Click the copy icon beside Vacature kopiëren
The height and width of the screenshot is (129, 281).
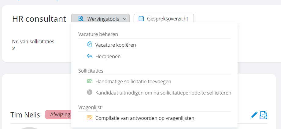pos(90,45)
